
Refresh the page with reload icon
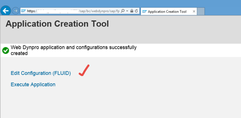point(136,11)
